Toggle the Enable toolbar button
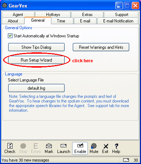The image size is (141, 164). click(x=80, y=148)
